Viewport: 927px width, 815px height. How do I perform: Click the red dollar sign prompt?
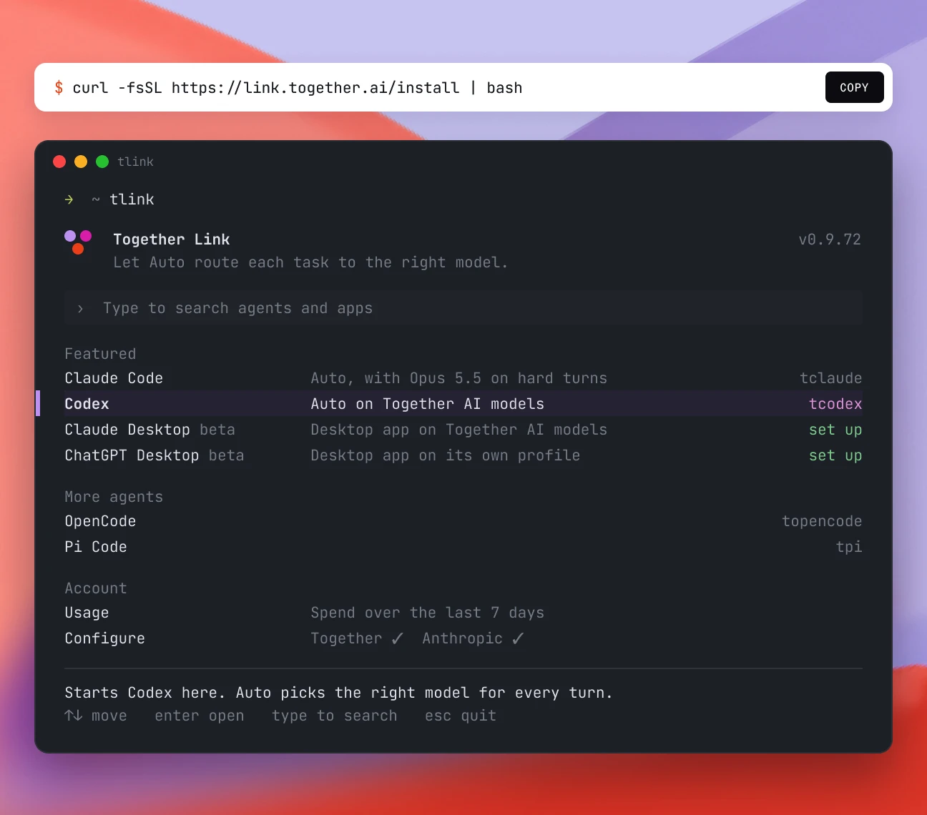point(59,88)
